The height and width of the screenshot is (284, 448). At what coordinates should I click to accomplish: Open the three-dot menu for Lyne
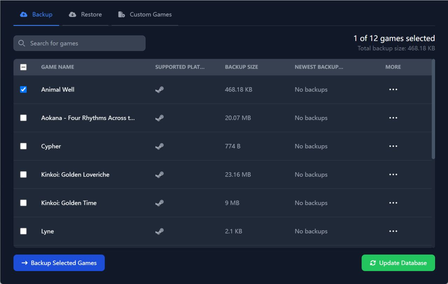(x=393, y=231)
